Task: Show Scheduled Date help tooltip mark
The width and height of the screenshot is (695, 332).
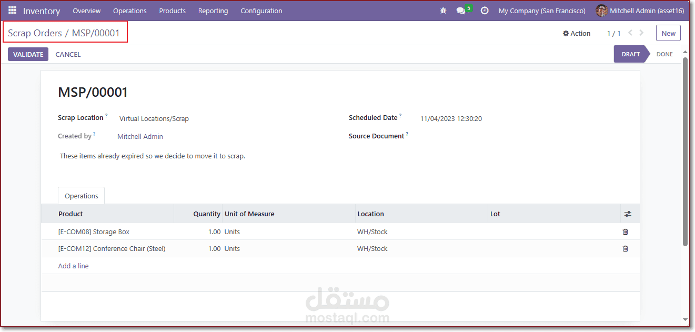Action: tap(400, 115)
